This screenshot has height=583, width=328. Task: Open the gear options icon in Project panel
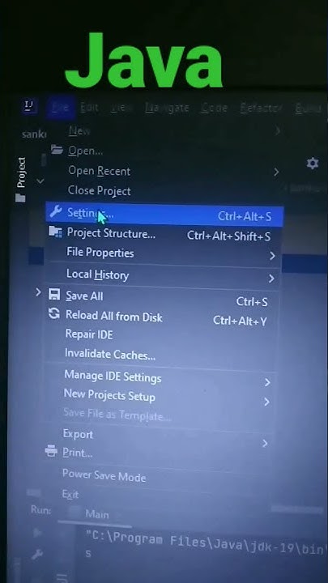pos(312,164)
